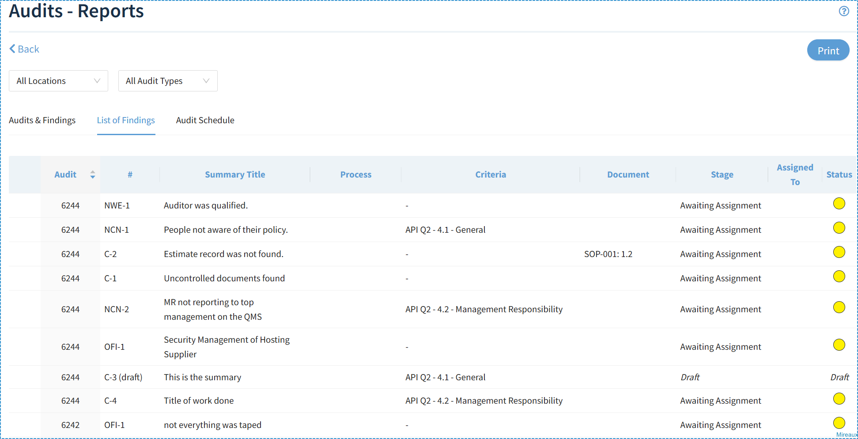Click the Back chevron arrow icon
The width and height of the screenshot is (858, 439).
(12, 49)
